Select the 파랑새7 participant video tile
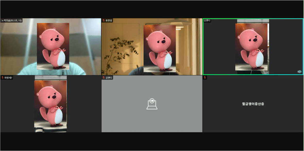304x151 pixels. click(x=51, y=104)
